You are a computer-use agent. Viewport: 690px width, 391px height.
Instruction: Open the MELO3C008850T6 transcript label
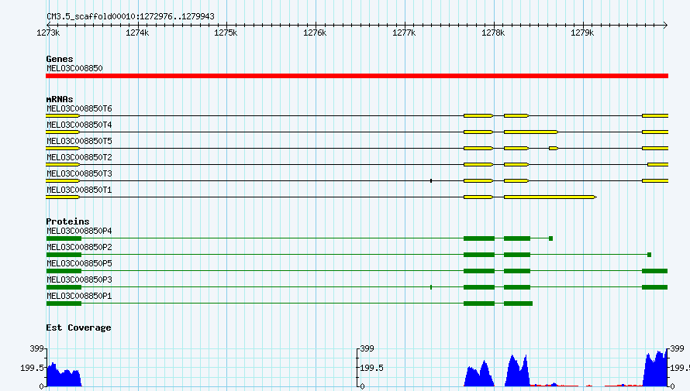[79, 108]
